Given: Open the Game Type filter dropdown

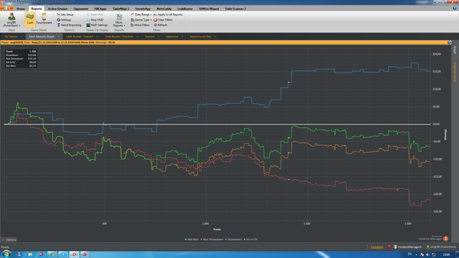Looking at the screenshot, I should click(141, 20).
